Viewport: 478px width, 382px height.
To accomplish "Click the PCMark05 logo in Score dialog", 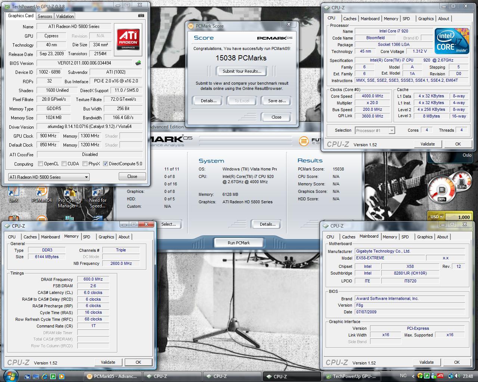I will pyautogui.click(x=274, y=38).
